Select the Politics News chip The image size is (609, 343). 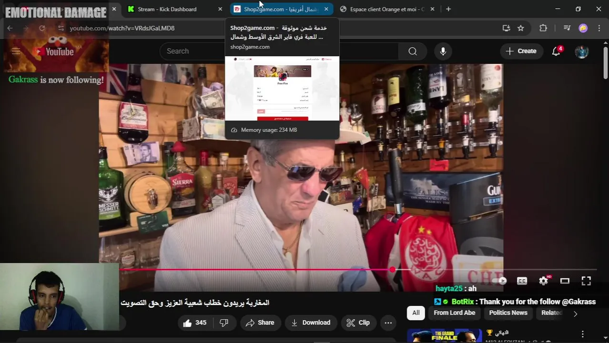(508, 313)
